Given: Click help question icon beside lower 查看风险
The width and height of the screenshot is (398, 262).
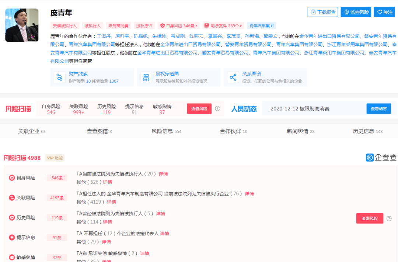Looking at the screenshot, I should pos(389,218).
